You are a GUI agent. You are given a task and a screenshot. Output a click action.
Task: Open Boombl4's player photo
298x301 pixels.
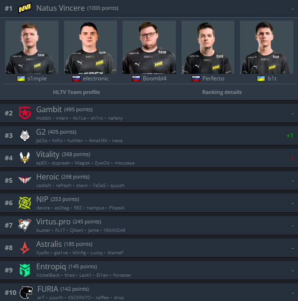[149, 47]
